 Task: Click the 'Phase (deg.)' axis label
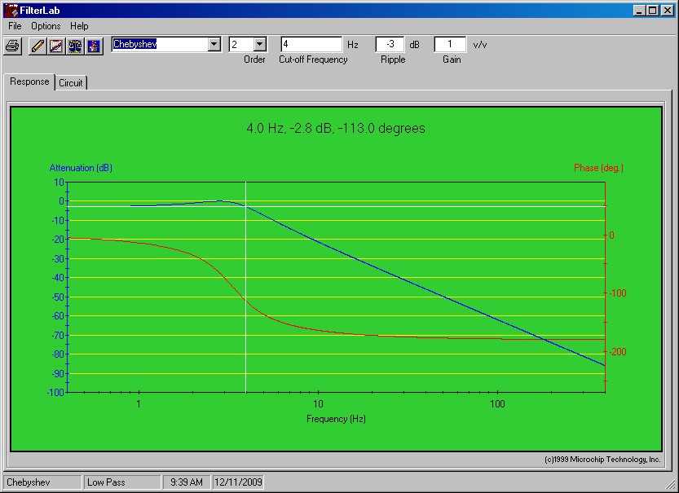[598, 168]
